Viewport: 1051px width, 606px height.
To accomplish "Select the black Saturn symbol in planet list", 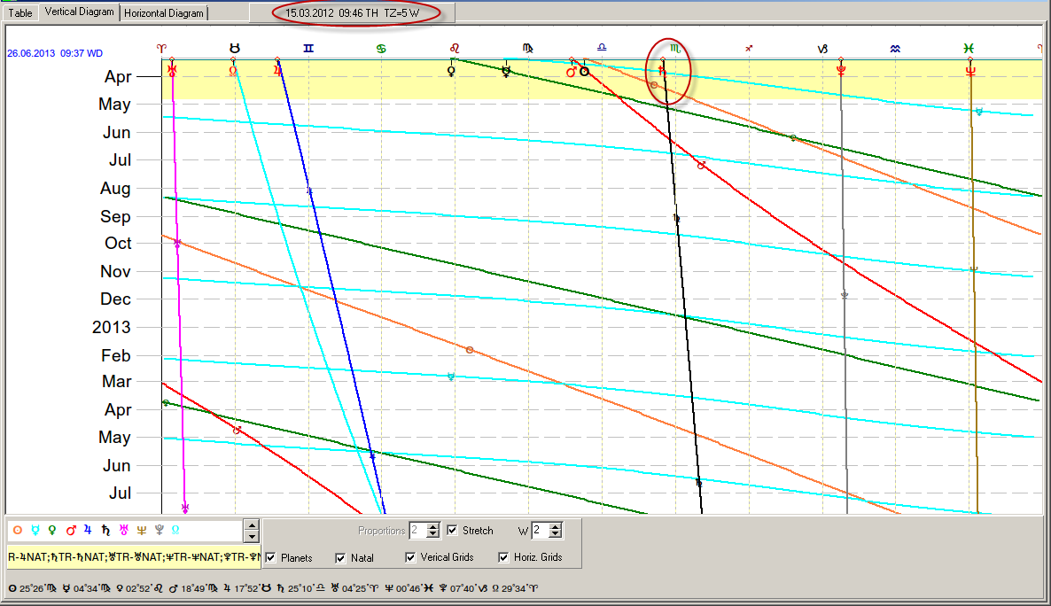I will 106,531.
